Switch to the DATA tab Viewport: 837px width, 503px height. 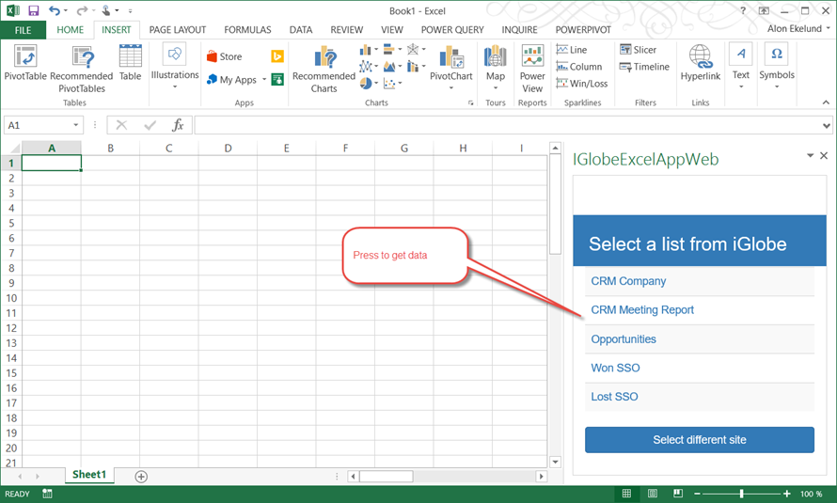[301, 30]
